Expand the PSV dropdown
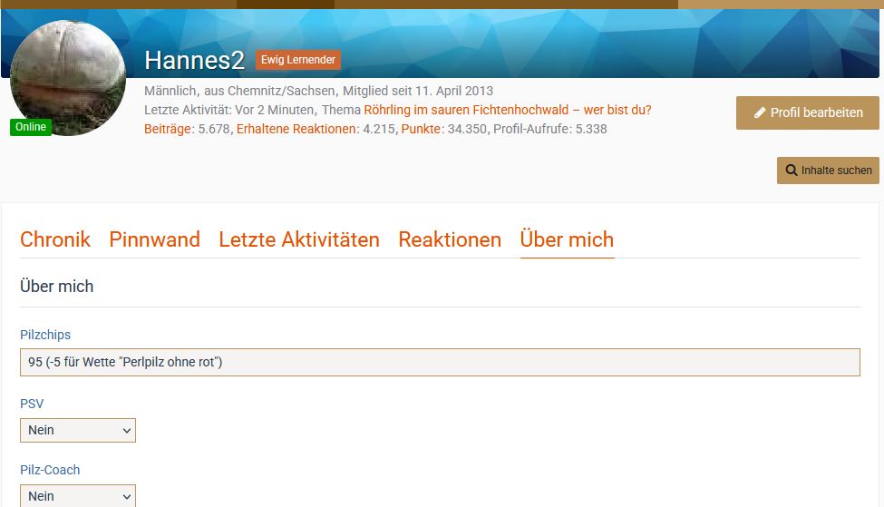 (x=78, y=430)
